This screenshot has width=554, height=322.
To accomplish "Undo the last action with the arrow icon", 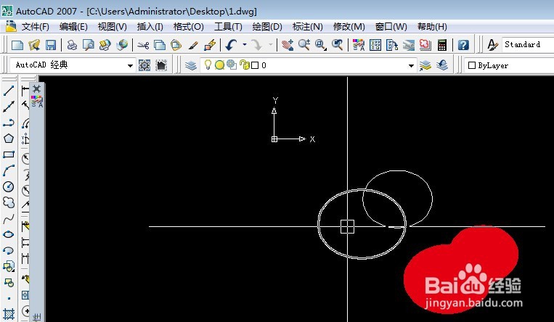I will click(232, 45).
